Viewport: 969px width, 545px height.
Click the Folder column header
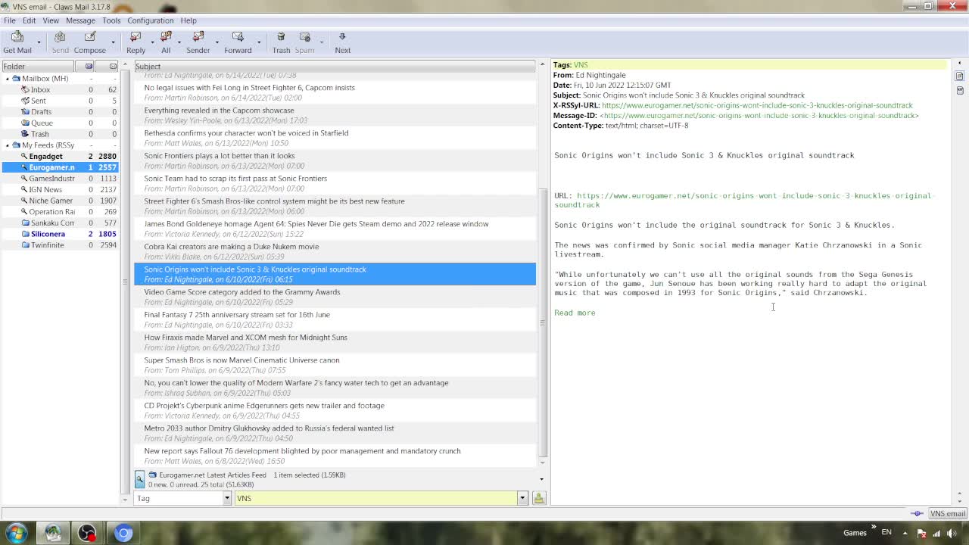[x=38, y=66]
